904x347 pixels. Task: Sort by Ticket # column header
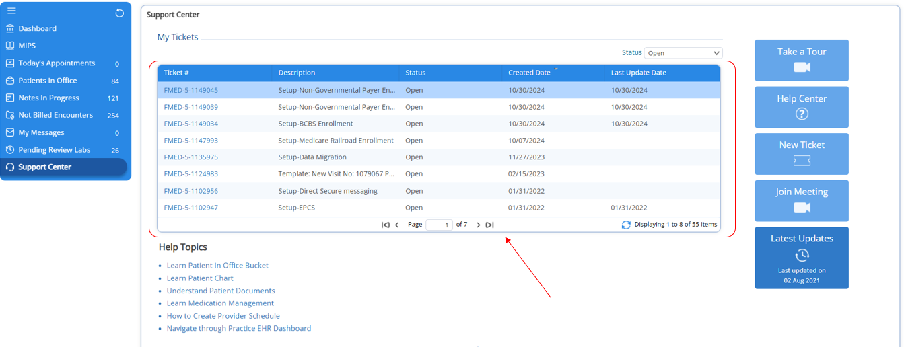pyautogui.click(x=176, y=73)
